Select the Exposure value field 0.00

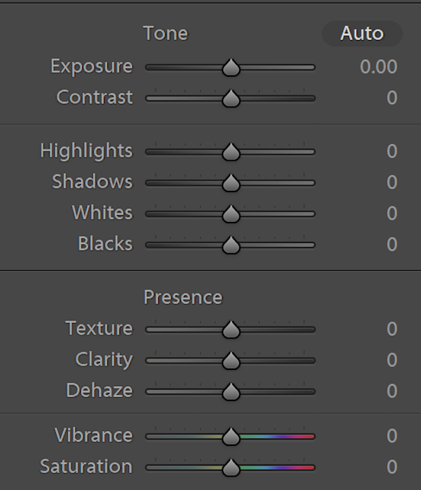378,67
